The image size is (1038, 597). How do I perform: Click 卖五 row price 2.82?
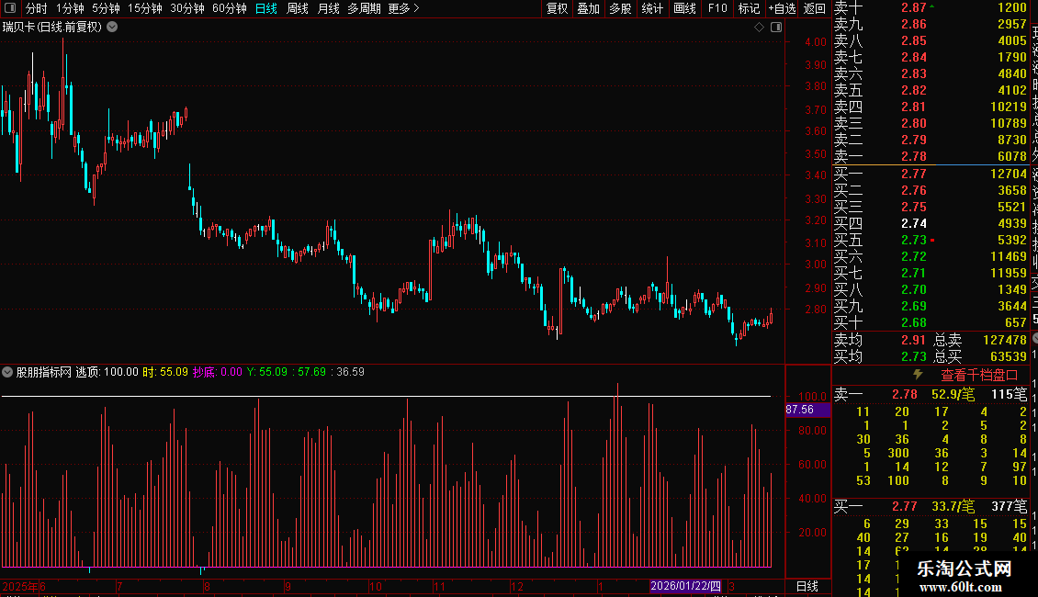pyautogui.click(x=914, y=91)
